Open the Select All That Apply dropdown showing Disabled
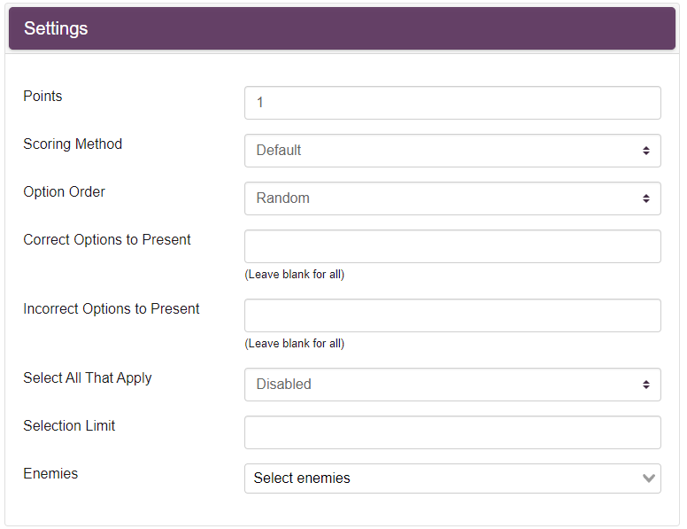The image size is (687, 529). [x=452, y=385]
